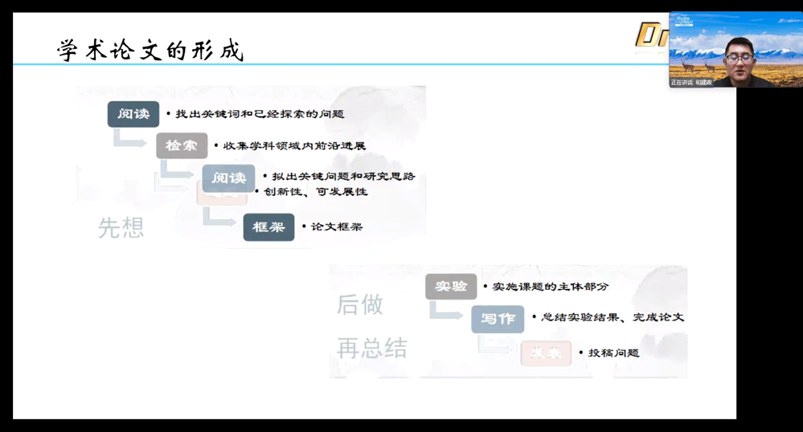Click the dark blue 阅读 box at top

tap(133, 114)
